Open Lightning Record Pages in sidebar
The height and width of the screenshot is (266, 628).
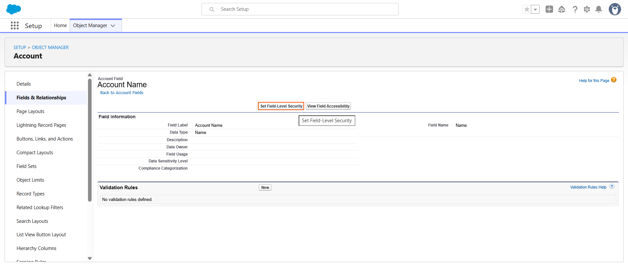pyautogui.click(x=46, y=125)
